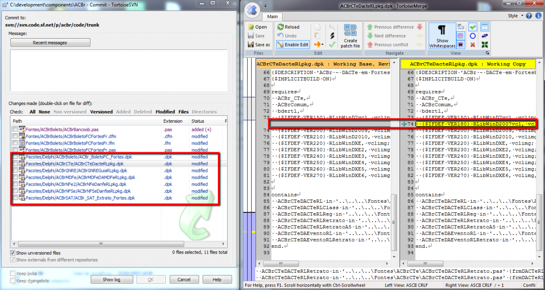
Task: Click the blue circle icon in View group
Action: pos(473,35)
